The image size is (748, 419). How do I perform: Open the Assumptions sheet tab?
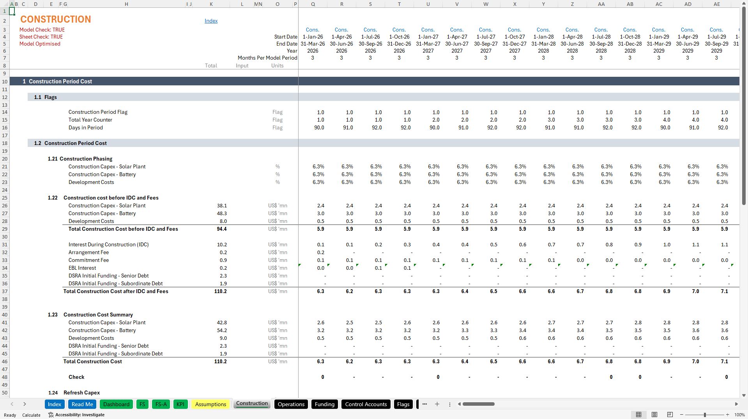pyautogui.click(x=210, y=404)
